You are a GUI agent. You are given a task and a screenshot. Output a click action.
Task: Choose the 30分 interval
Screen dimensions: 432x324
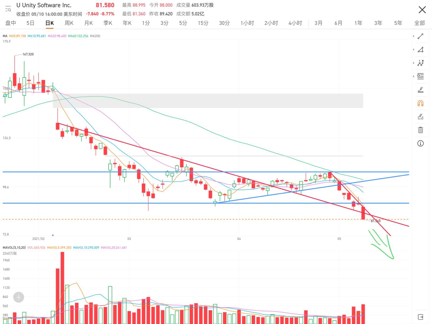[224, 23]
